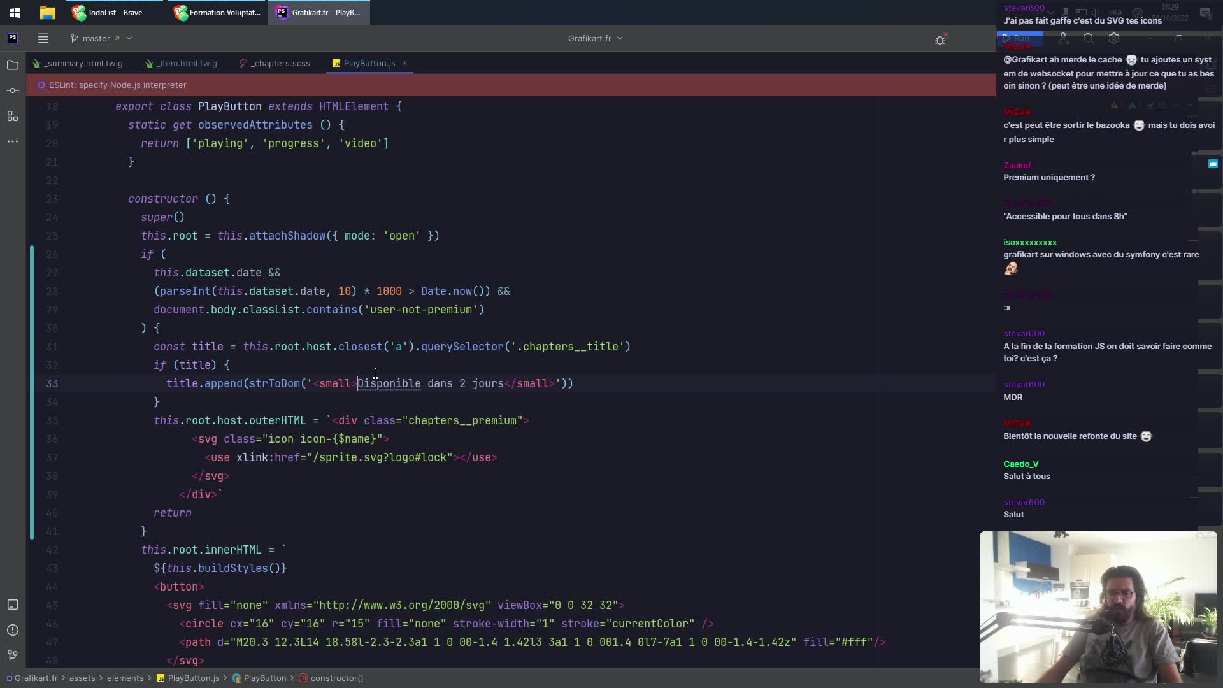This screenshot has height=688, width=1223.
Task: Switch to Formation Voluptat taskbar window
Action: 217,12
